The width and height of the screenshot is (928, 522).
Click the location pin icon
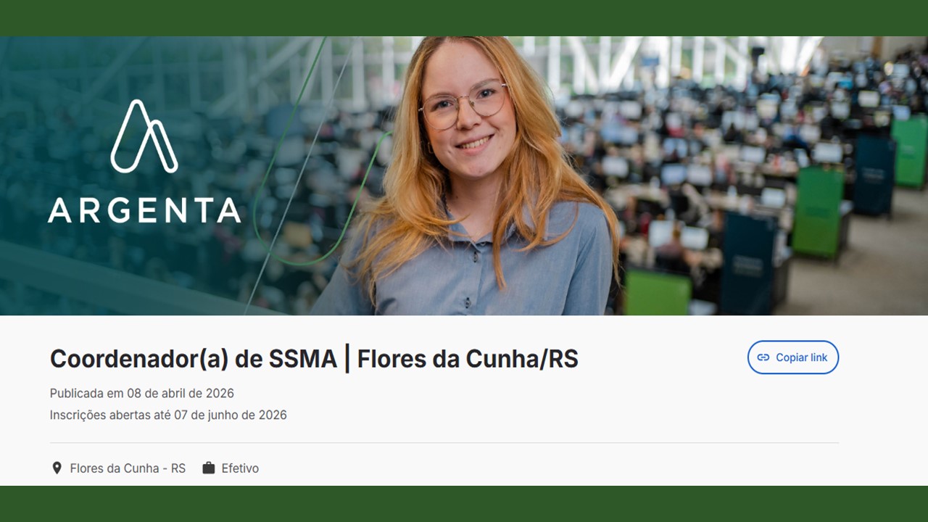pos(57,468)
